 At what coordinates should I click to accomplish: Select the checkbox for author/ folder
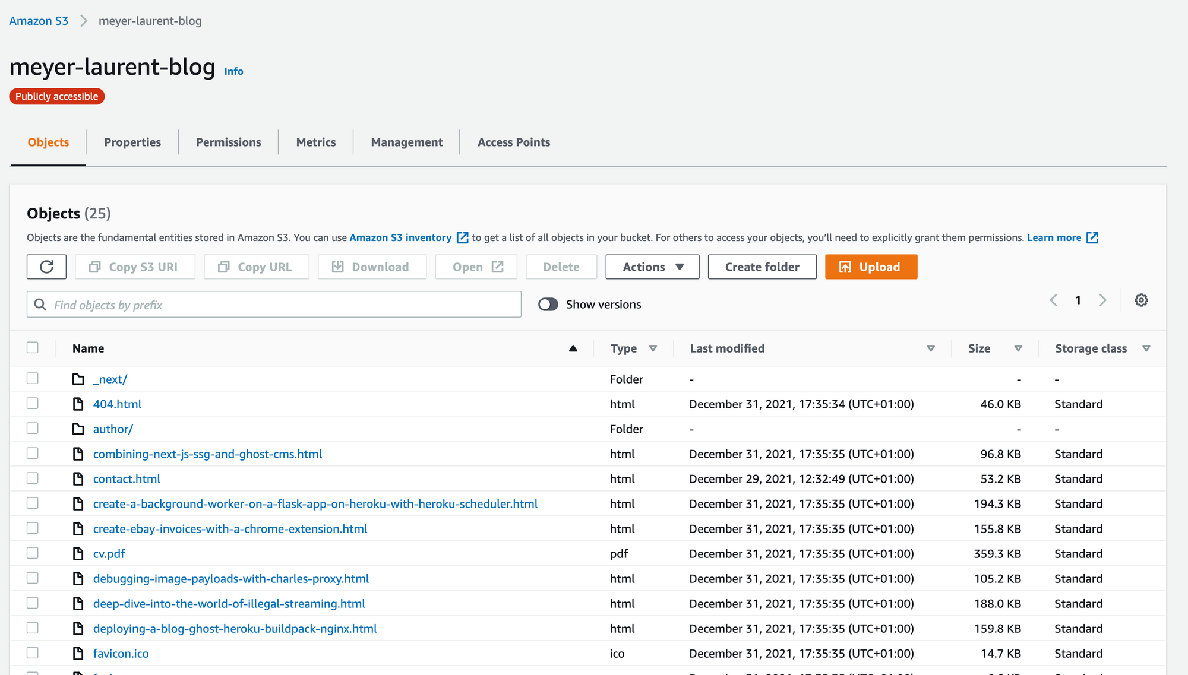(x=33, y=429)
